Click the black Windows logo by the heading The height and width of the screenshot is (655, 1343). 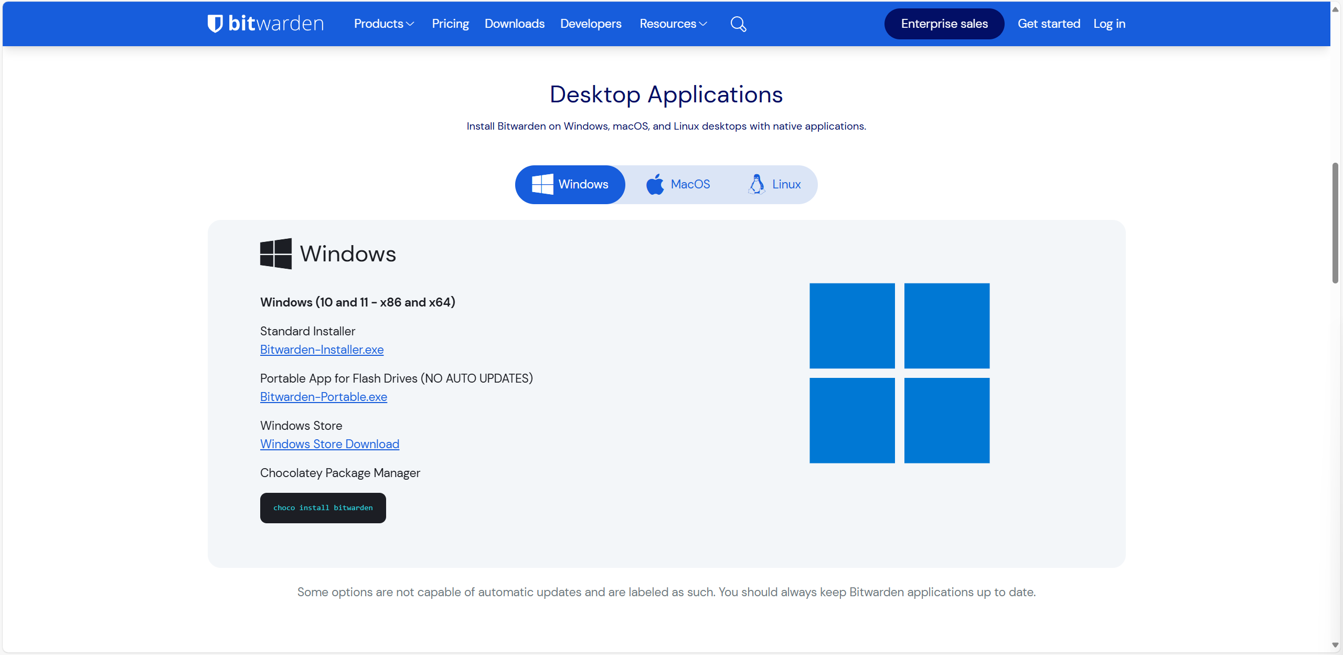[x=276, y=254]
